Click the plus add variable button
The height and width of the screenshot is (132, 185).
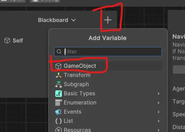coord(108,20)
